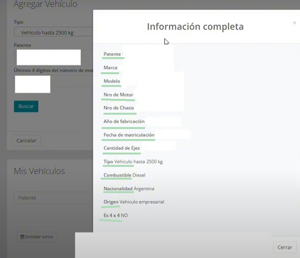Focus the last 4 motor digits field
The image size is (300, 258).
(33, 84)
